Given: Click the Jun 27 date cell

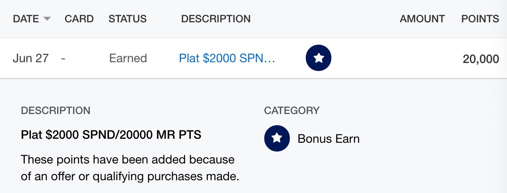Looking at the screenshot, I should pyautogui.click(x=31, y=59).
